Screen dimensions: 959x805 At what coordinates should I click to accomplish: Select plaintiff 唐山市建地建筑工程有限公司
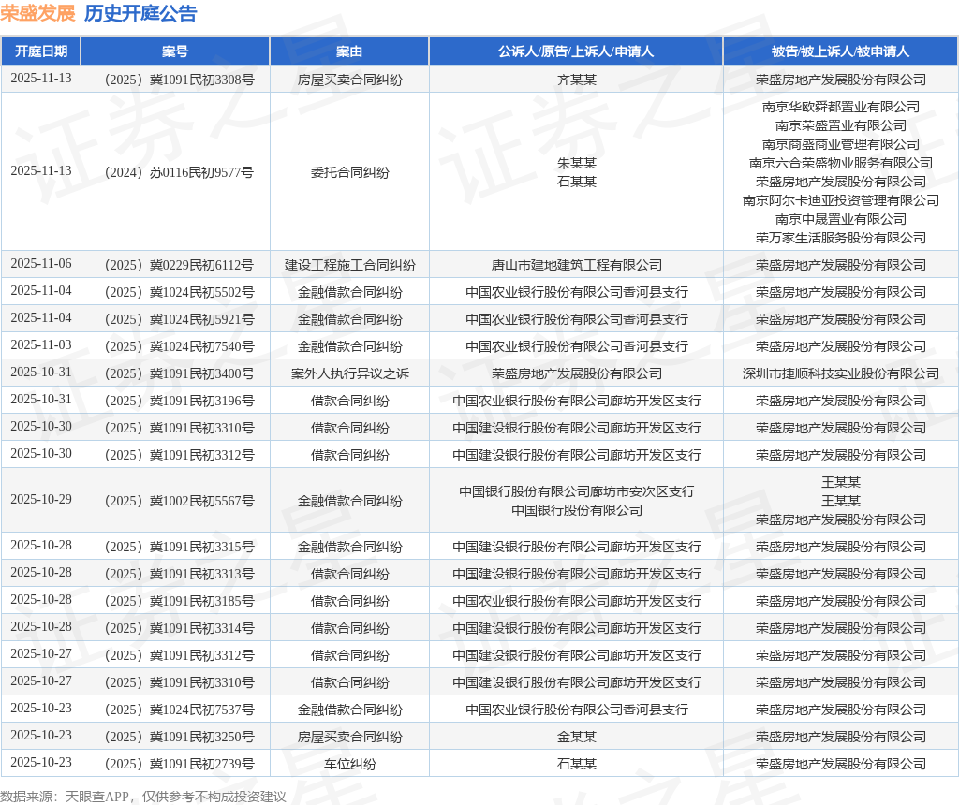pos(576,265)
